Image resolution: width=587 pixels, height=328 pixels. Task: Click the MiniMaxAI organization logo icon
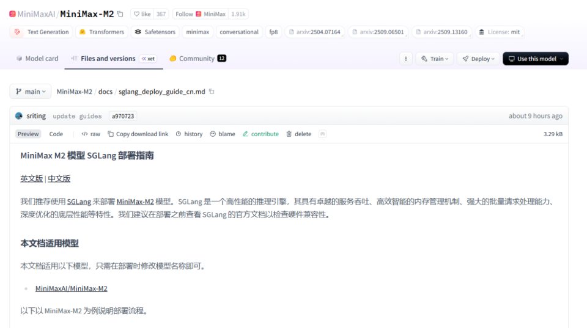[x=12, y=14]
